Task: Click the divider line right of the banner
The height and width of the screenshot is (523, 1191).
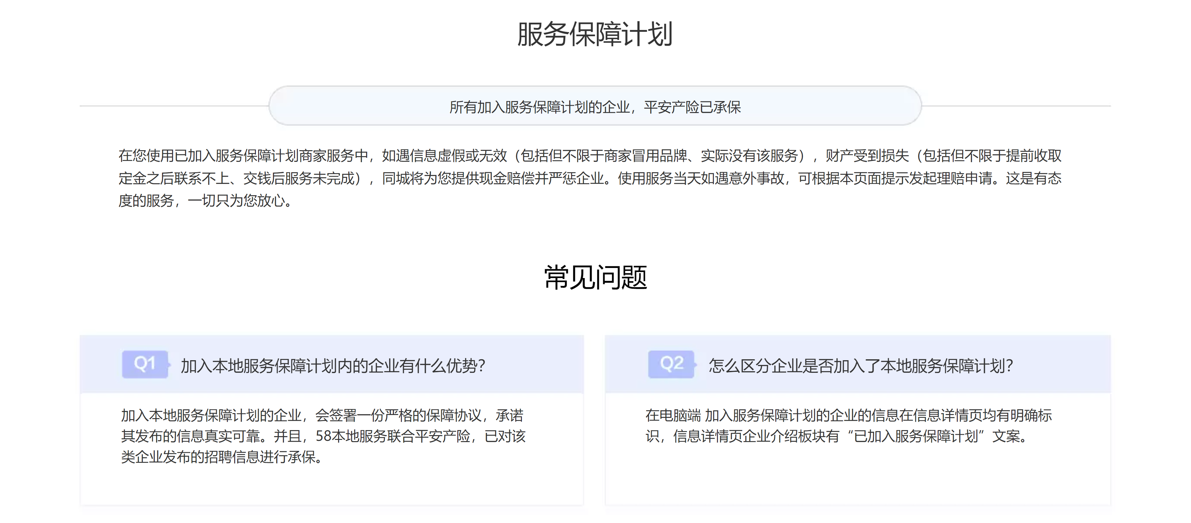Action: tap(1016, 106)
